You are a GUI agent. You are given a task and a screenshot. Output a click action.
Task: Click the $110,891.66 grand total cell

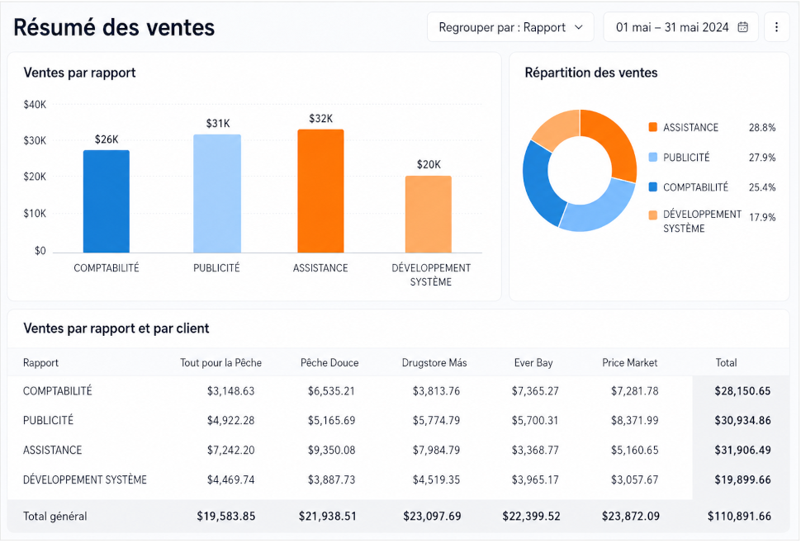(x=739, y=516)
